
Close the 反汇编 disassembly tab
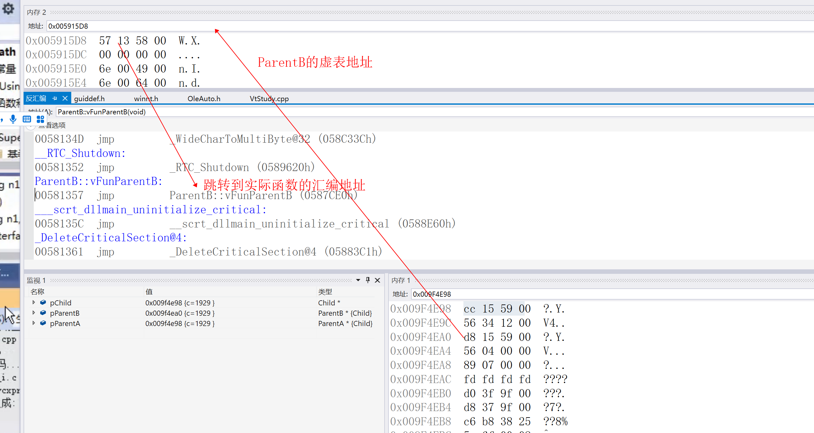point(65,98)
